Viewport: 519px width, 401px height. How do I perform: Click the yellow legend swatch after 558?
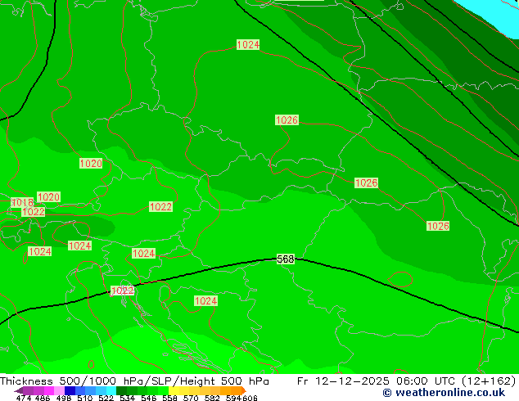pos(174,390)
